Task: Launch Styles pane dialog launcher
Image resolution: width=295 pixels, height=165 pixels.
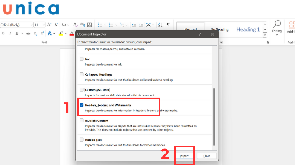Action: [268, 43]
